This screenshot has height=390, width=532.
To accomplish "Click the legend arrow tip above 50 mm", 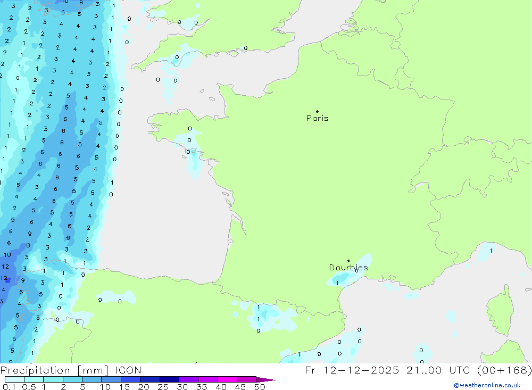I will [x=267, y=380].
